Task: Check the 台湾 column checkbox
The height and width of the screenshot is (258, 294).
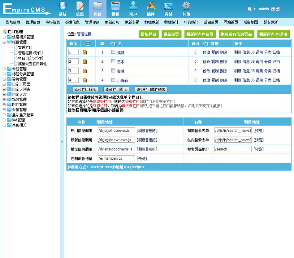Action: click(113, 70)
